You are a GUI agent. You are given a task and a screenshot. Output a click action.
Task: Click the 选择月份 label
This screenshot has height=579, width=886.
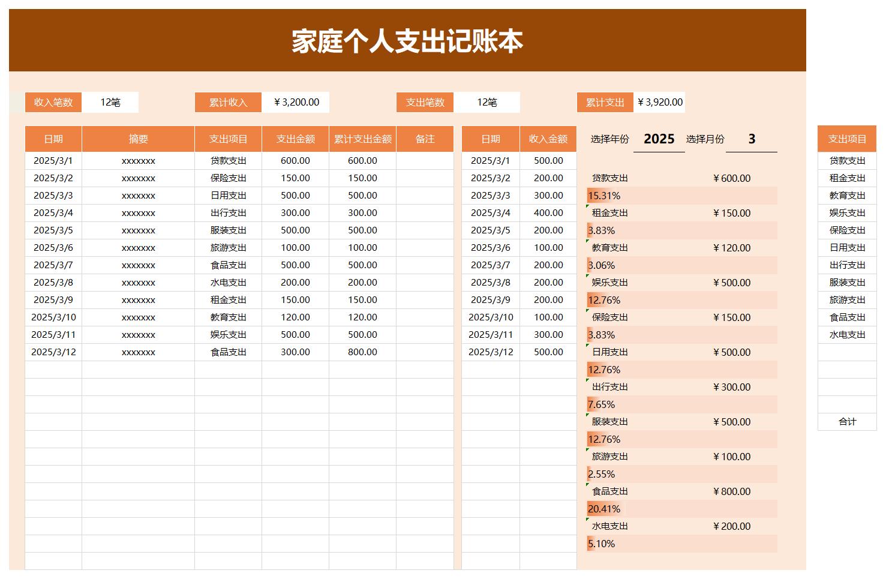pos(705,139)
